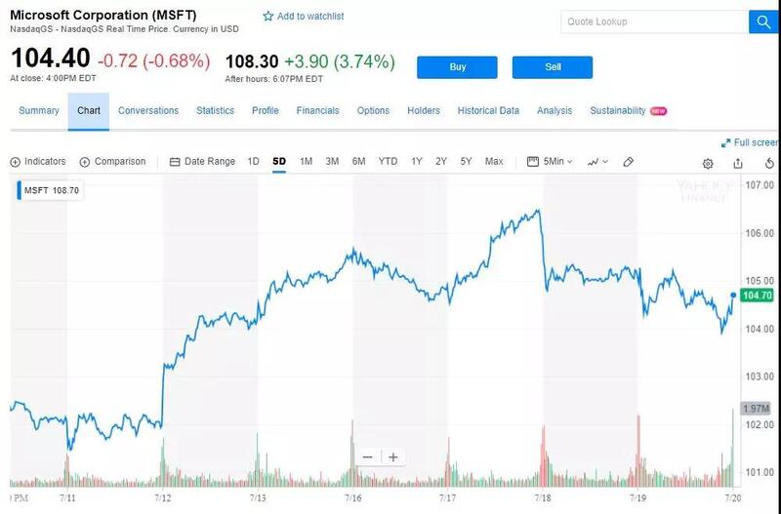The height and width of the screenshot is (514, 781).
Task: Open the line chart type dropdown
Action: 597,162
